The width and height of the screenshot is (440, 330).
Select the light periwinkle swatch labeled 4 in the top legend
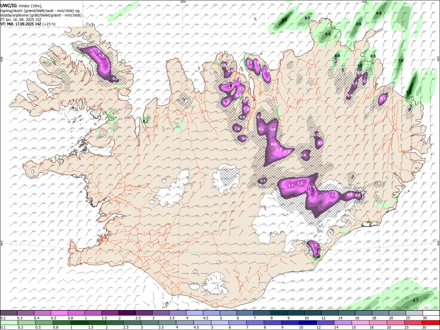click(x=194, y=313)
